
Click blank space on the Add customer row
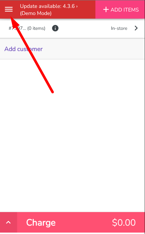93,49
